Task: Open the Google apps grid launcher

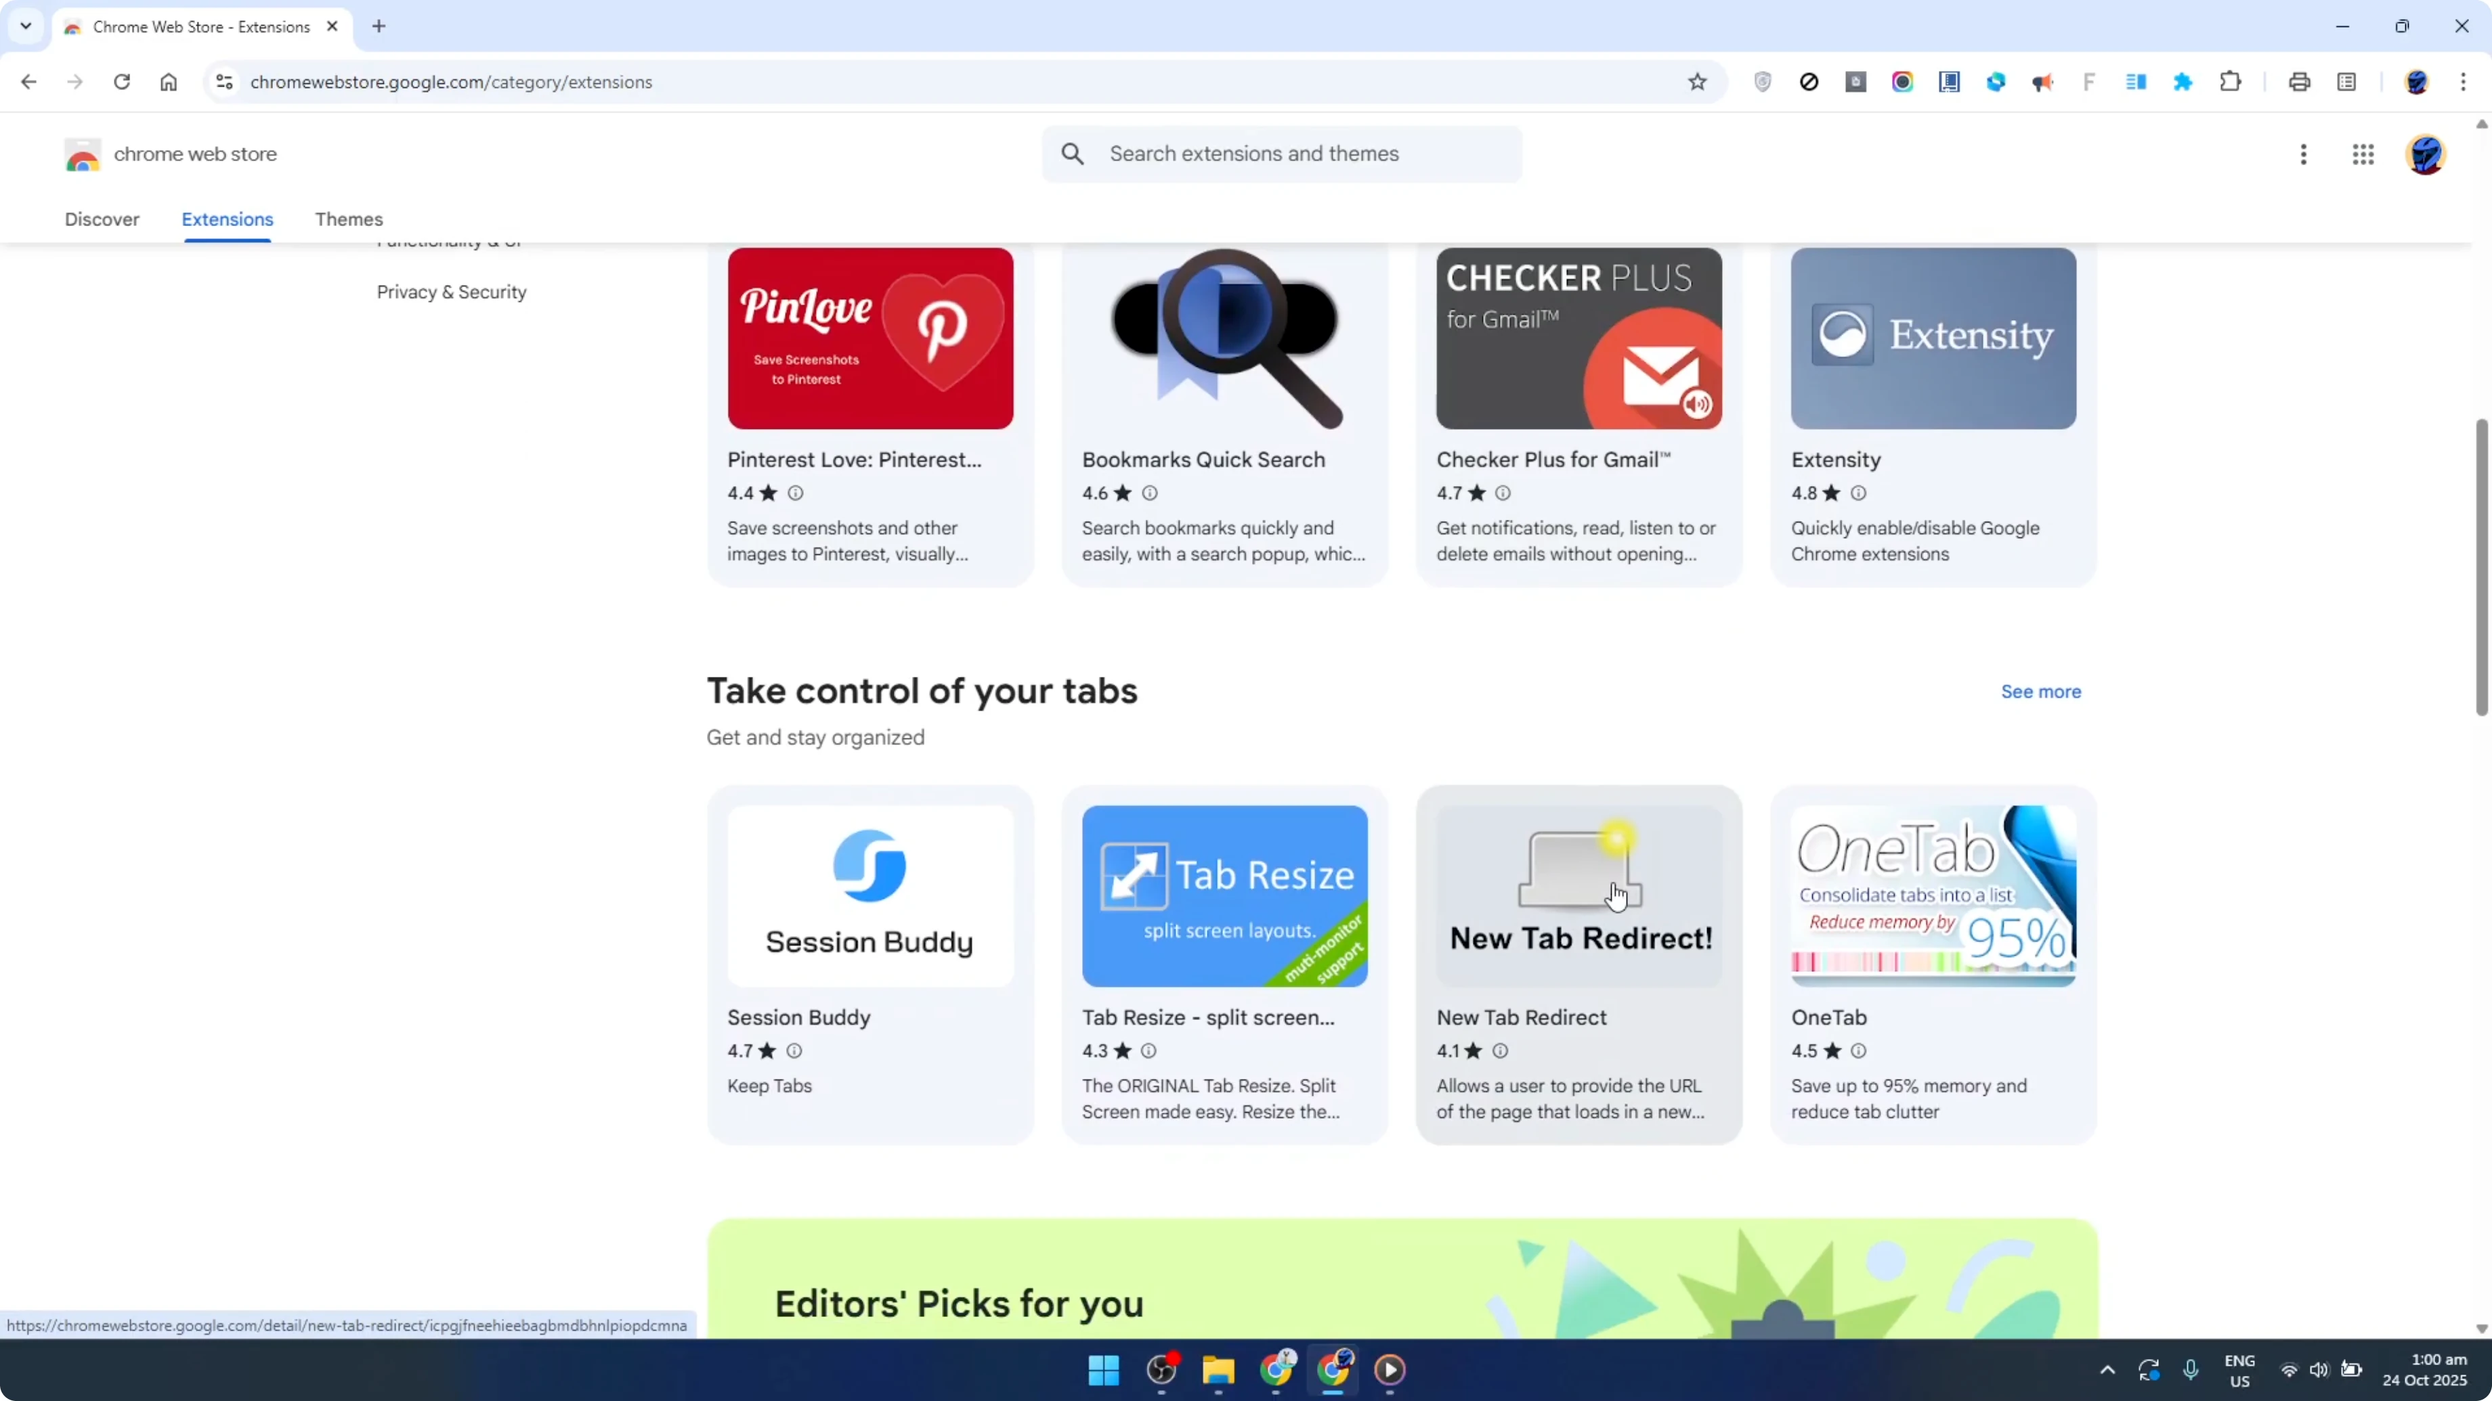Action: 2363,155
